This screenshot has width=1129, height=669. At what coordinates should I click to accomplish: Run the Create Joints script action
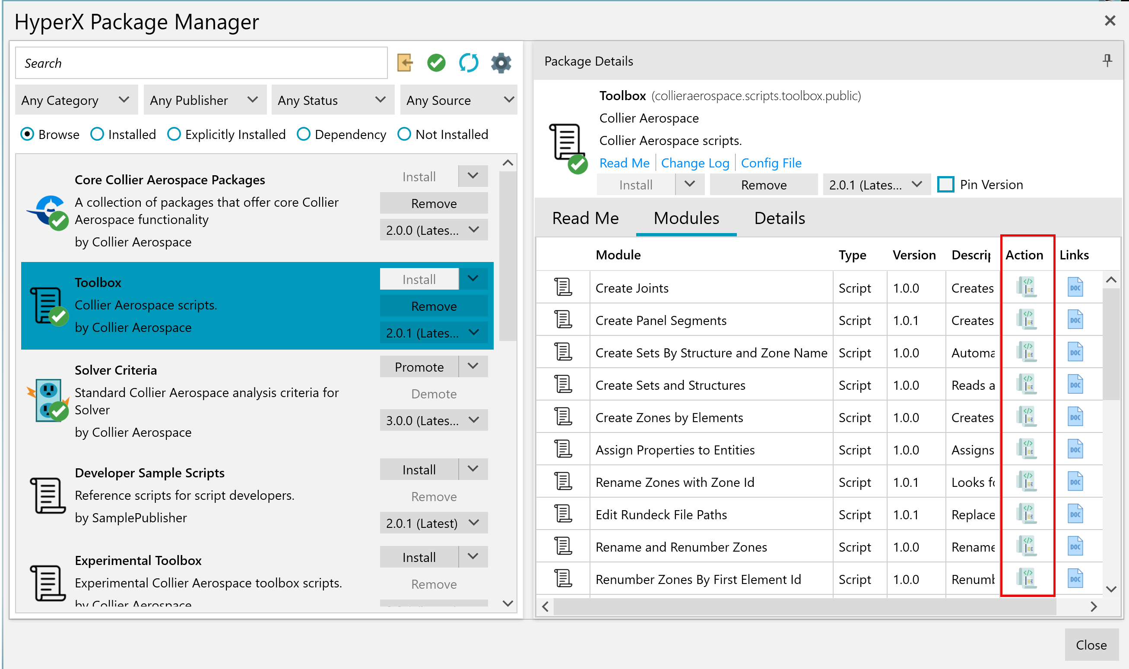click(1027, 287)
